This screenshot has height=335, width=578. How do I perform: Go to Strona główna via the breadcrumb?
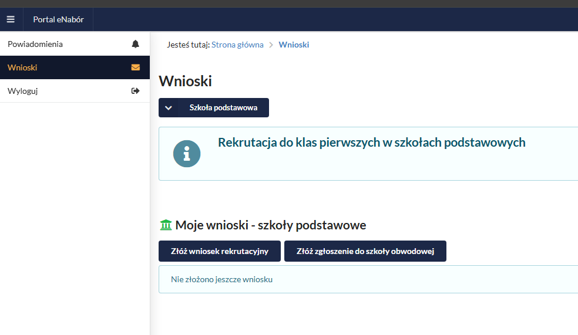point(237,45)
